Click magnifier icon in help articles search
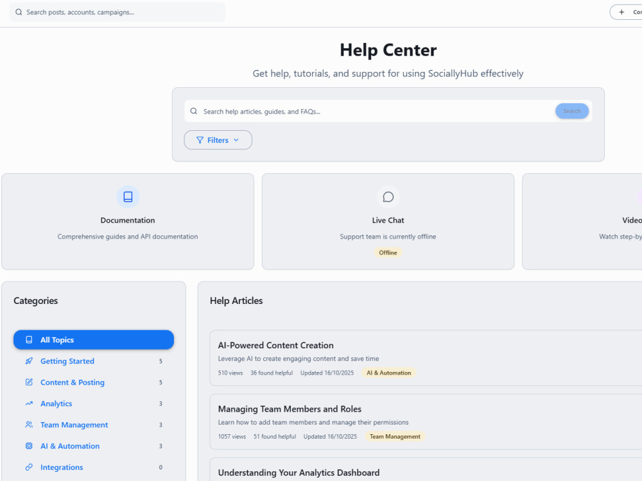642x481 pixels. (194, 111)
